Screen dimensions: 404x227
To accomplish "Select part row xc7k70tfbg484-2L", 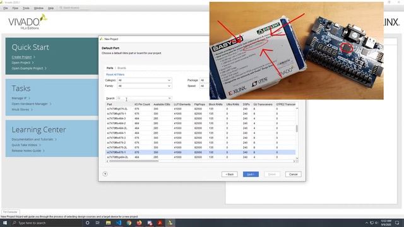I will pyautogui.click(x=201, y=157).
